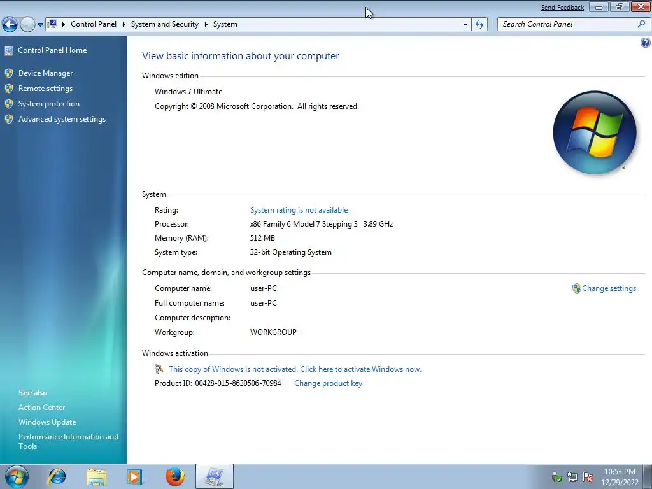This screenshot has width=652, height=489.
Task: Click 'System rating is not available' link
Action: tap(299, 210)
